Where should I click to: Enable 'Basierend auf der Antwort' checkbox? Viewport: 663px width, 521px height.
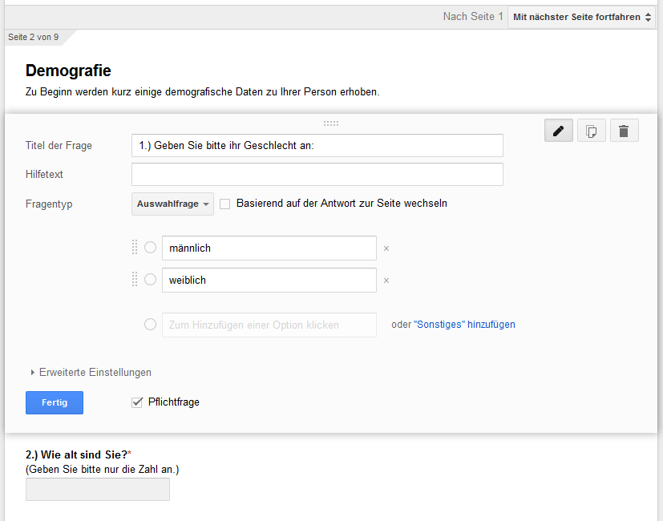pos(225,204)
